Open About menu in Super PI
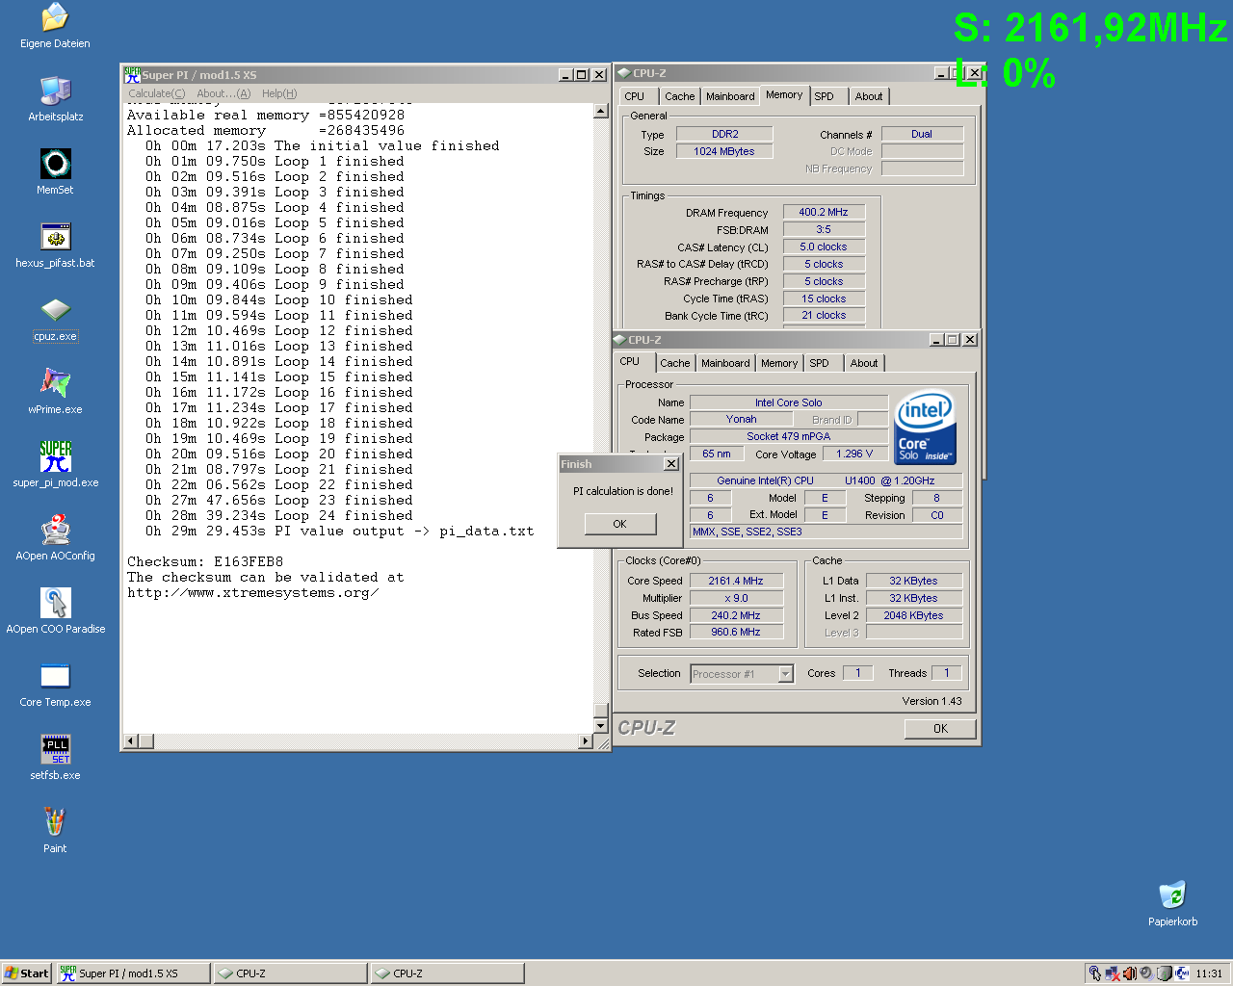This screenshot has height=986, width=1233. click(223, 93)
